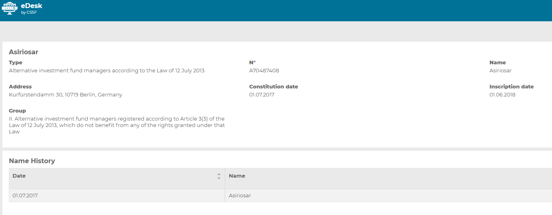The image size is (552, 215).
Task: Click the Inscription date value 01.06.2018
Action: 502,95
